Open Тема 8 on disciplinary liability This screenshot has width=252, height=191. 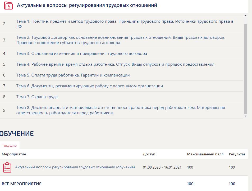click(120, 110)
